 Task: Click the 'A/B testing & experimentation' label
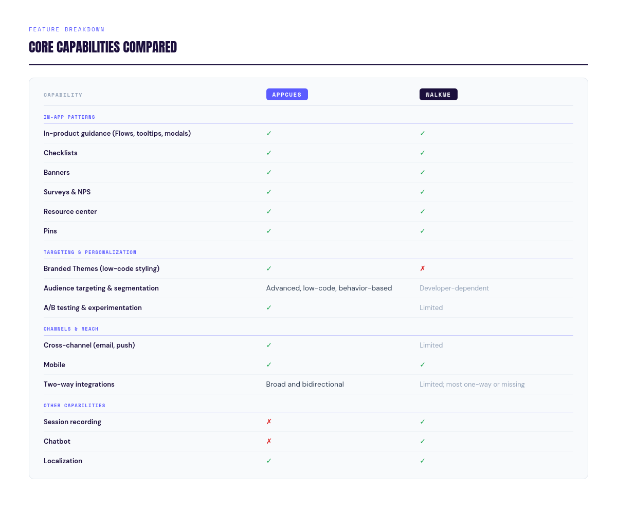click(x=93, y=308)
